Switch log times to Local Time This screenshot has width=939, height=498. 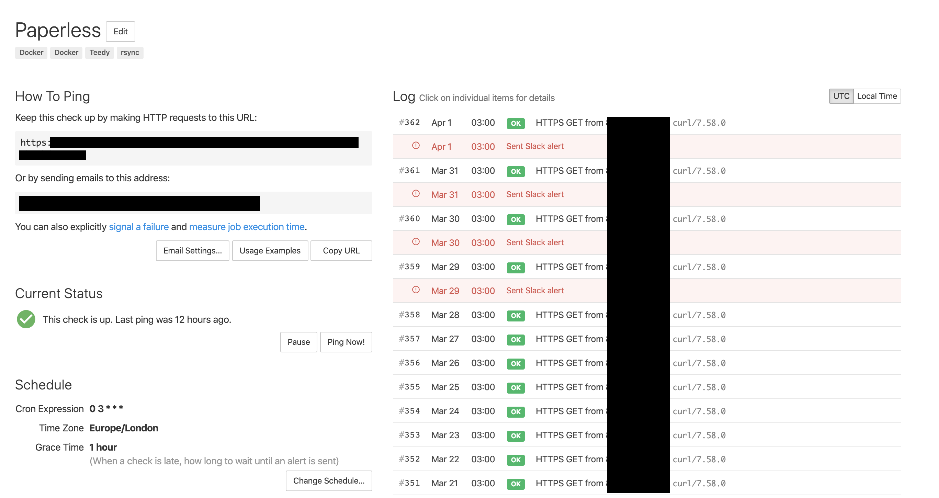(x=877, y=96)
